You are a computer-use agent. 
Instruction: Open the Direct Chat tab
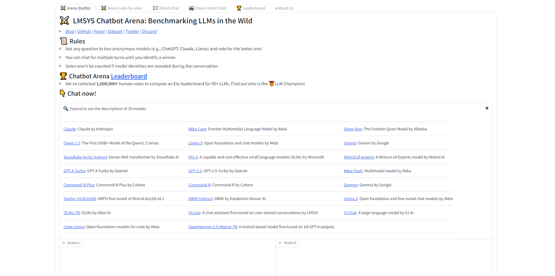(166, 8)
